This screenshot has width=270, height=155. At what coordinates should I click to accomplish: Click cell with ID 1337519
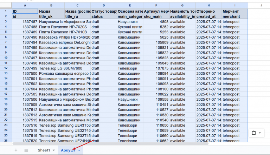[25, 136]
